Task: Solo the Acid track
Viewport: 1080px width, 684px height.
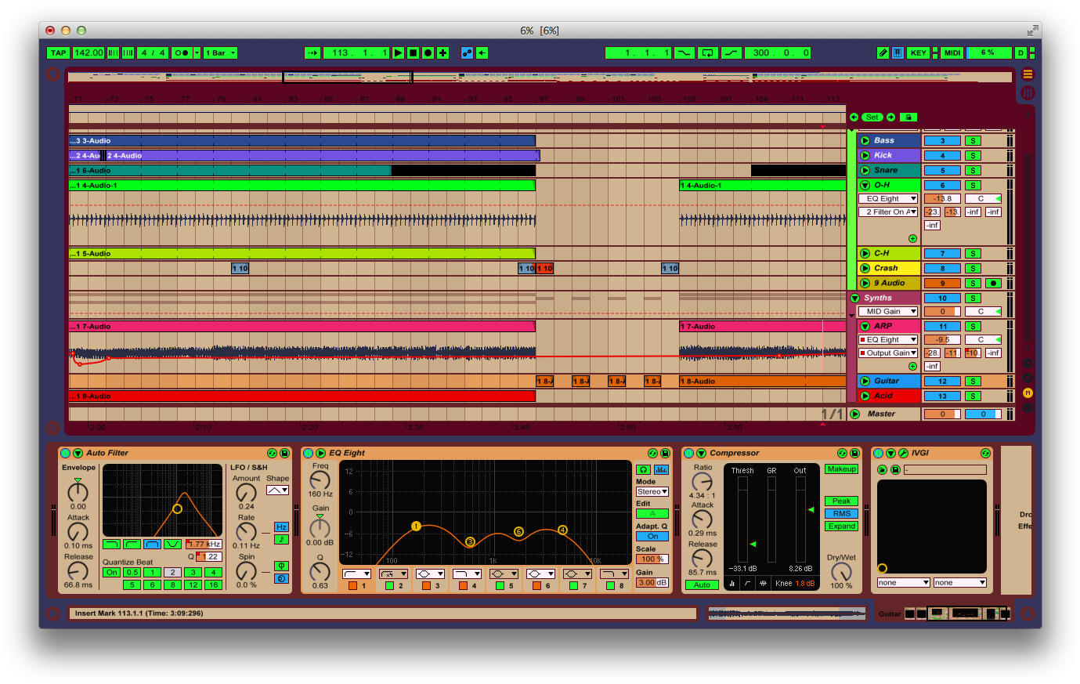Action: pos(973,396)
